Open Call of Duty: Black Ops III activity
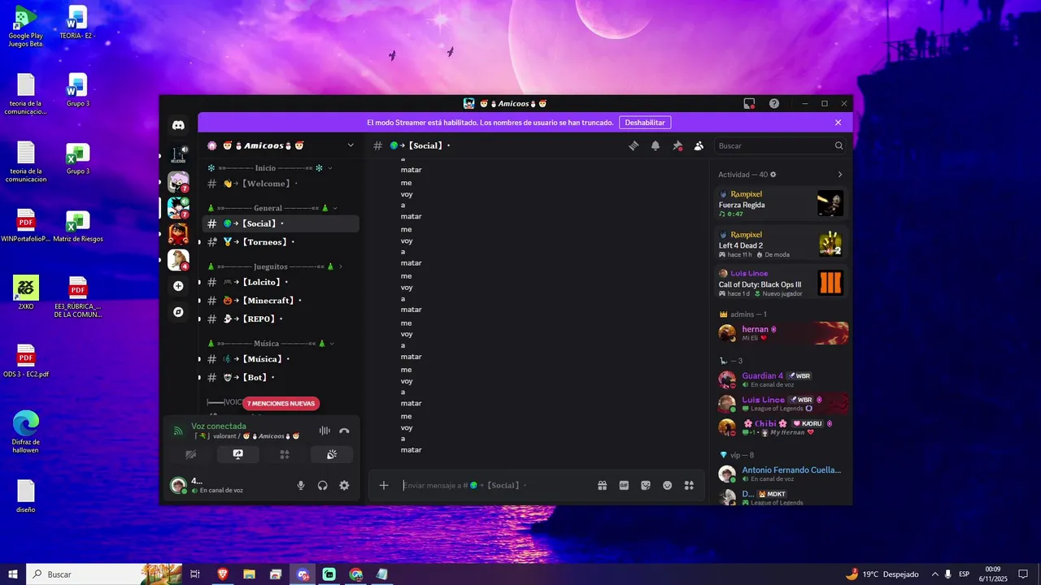1041x585 pixels. (781, 283)
